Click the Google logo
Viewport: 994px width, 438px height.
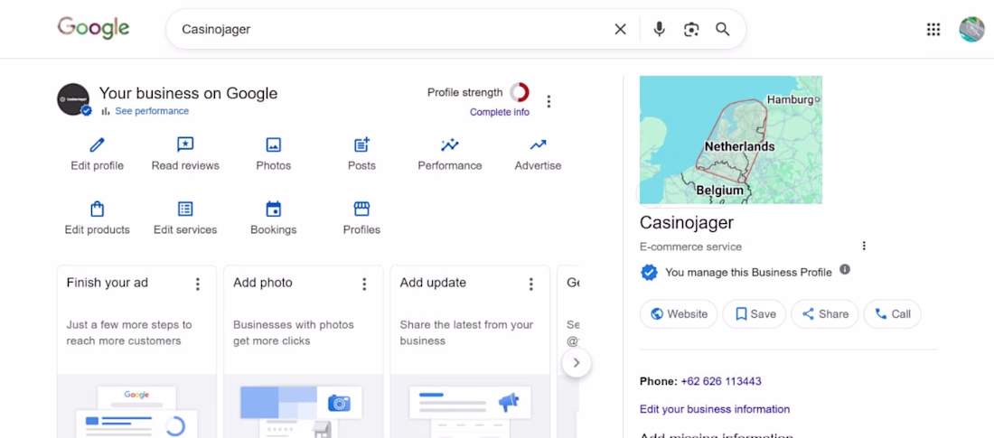93,29
